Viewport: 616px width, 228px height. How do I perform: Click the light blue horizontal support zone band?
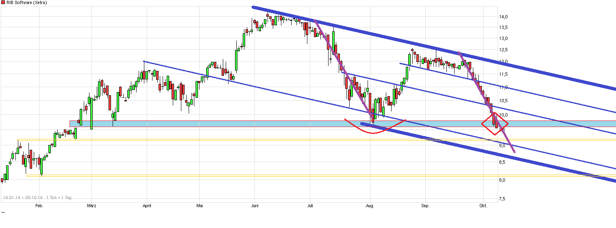[343, 123]
